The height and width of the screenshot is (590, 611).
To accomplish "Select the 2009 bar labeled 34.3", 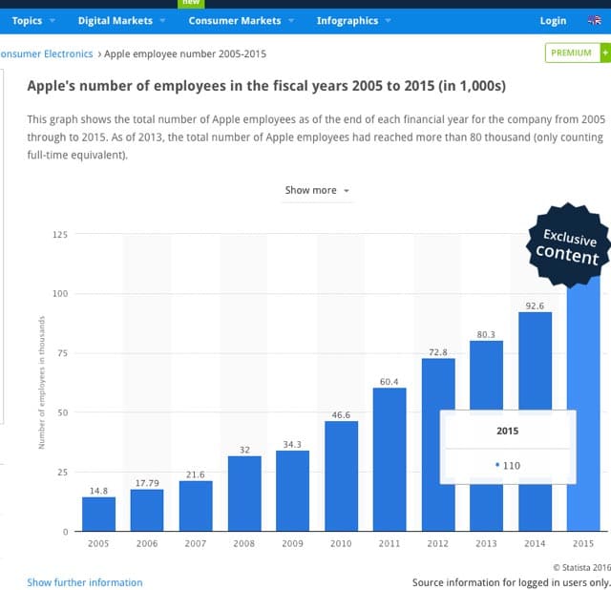I will (293, 491).
